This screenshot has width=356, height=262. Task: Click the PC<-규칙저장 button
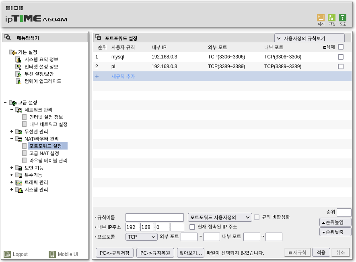pos(114,253)
